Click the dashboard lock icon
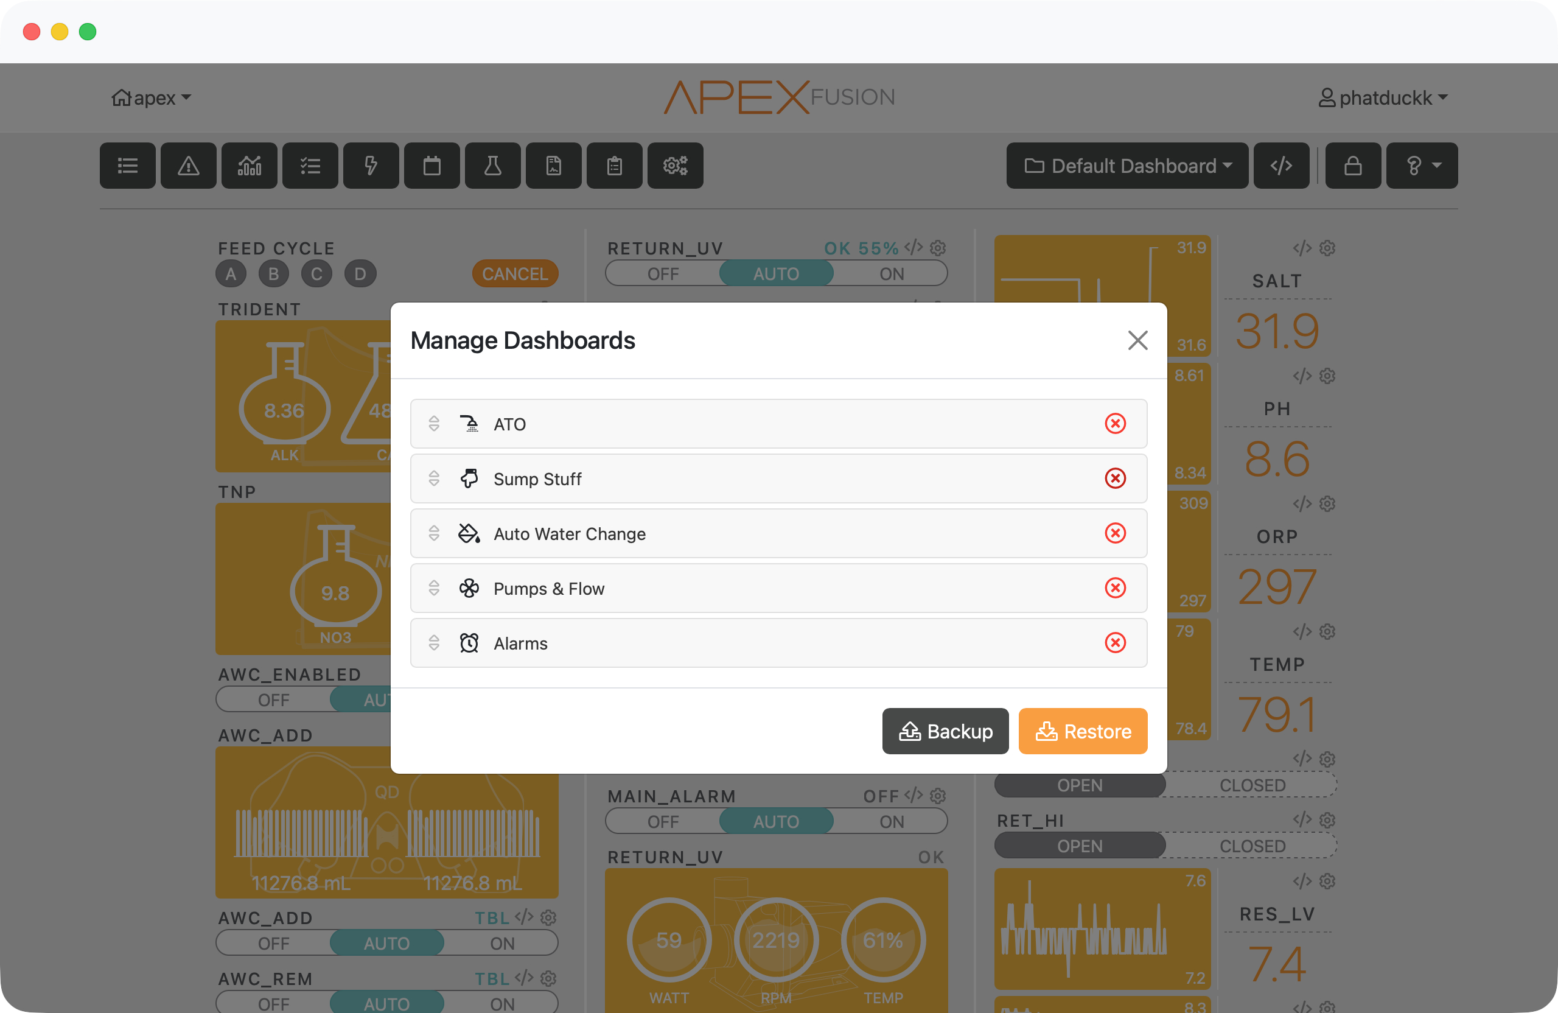The image size is (1558, 1013). pos(1353,166)
